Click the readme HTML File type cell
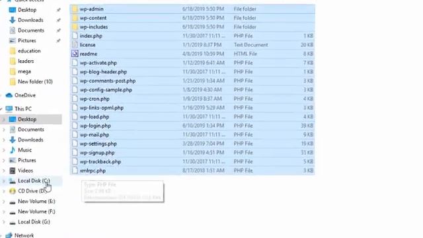 (x=245, y=54)
